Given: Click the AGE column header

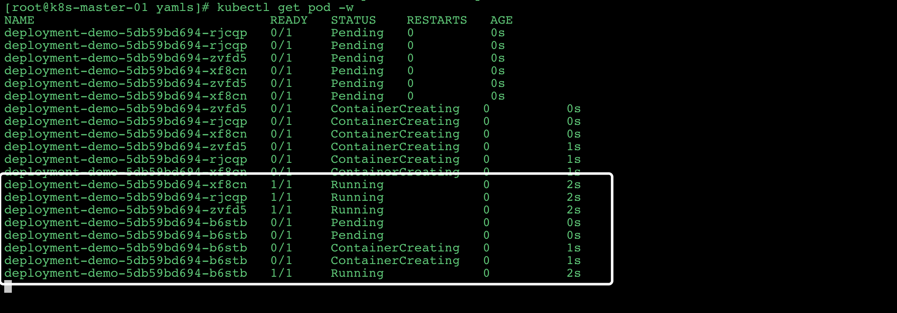Looking at the screenshot, I should (501, 20).
